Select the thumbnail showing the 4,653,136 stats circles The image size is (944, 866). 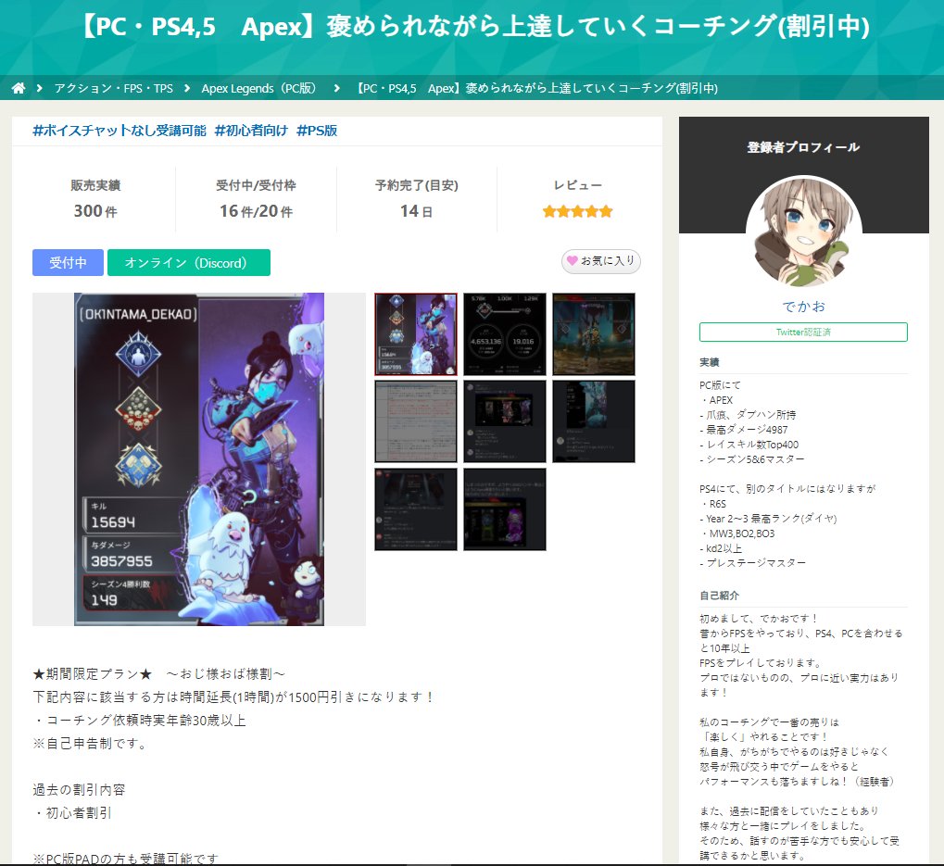505,334
